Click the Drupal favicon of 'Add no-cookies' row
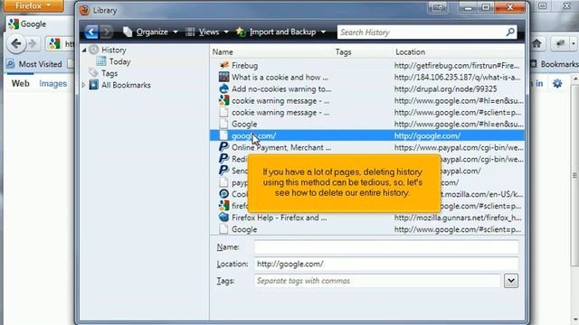The width and height of the screenshot is (579, 325). coord(223,88)
